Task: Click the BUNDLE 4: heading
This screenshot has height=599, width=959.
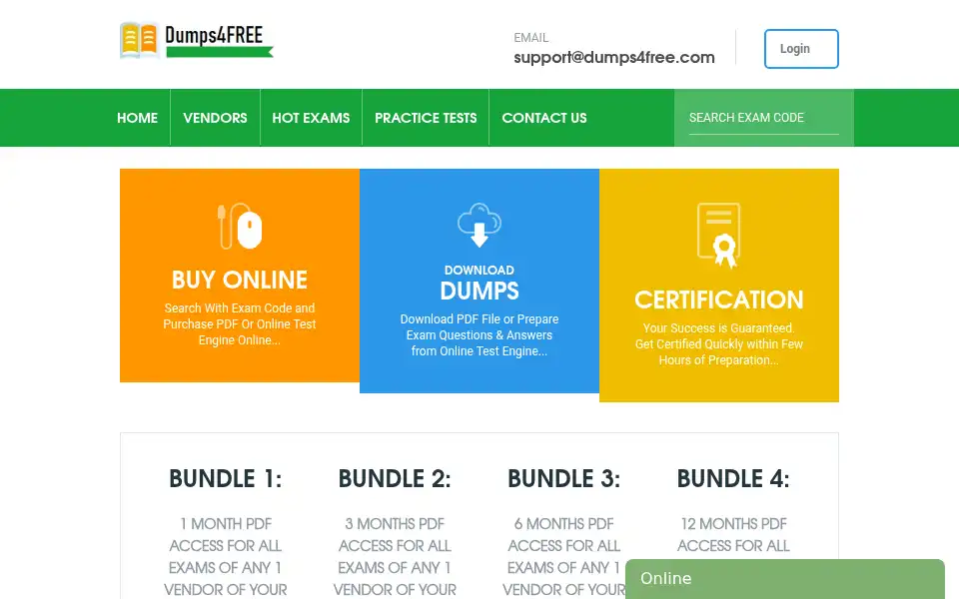Action: (x=733, y=478)
